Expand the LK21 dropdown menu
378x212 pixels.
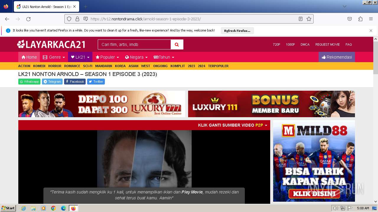coord(80,57)
